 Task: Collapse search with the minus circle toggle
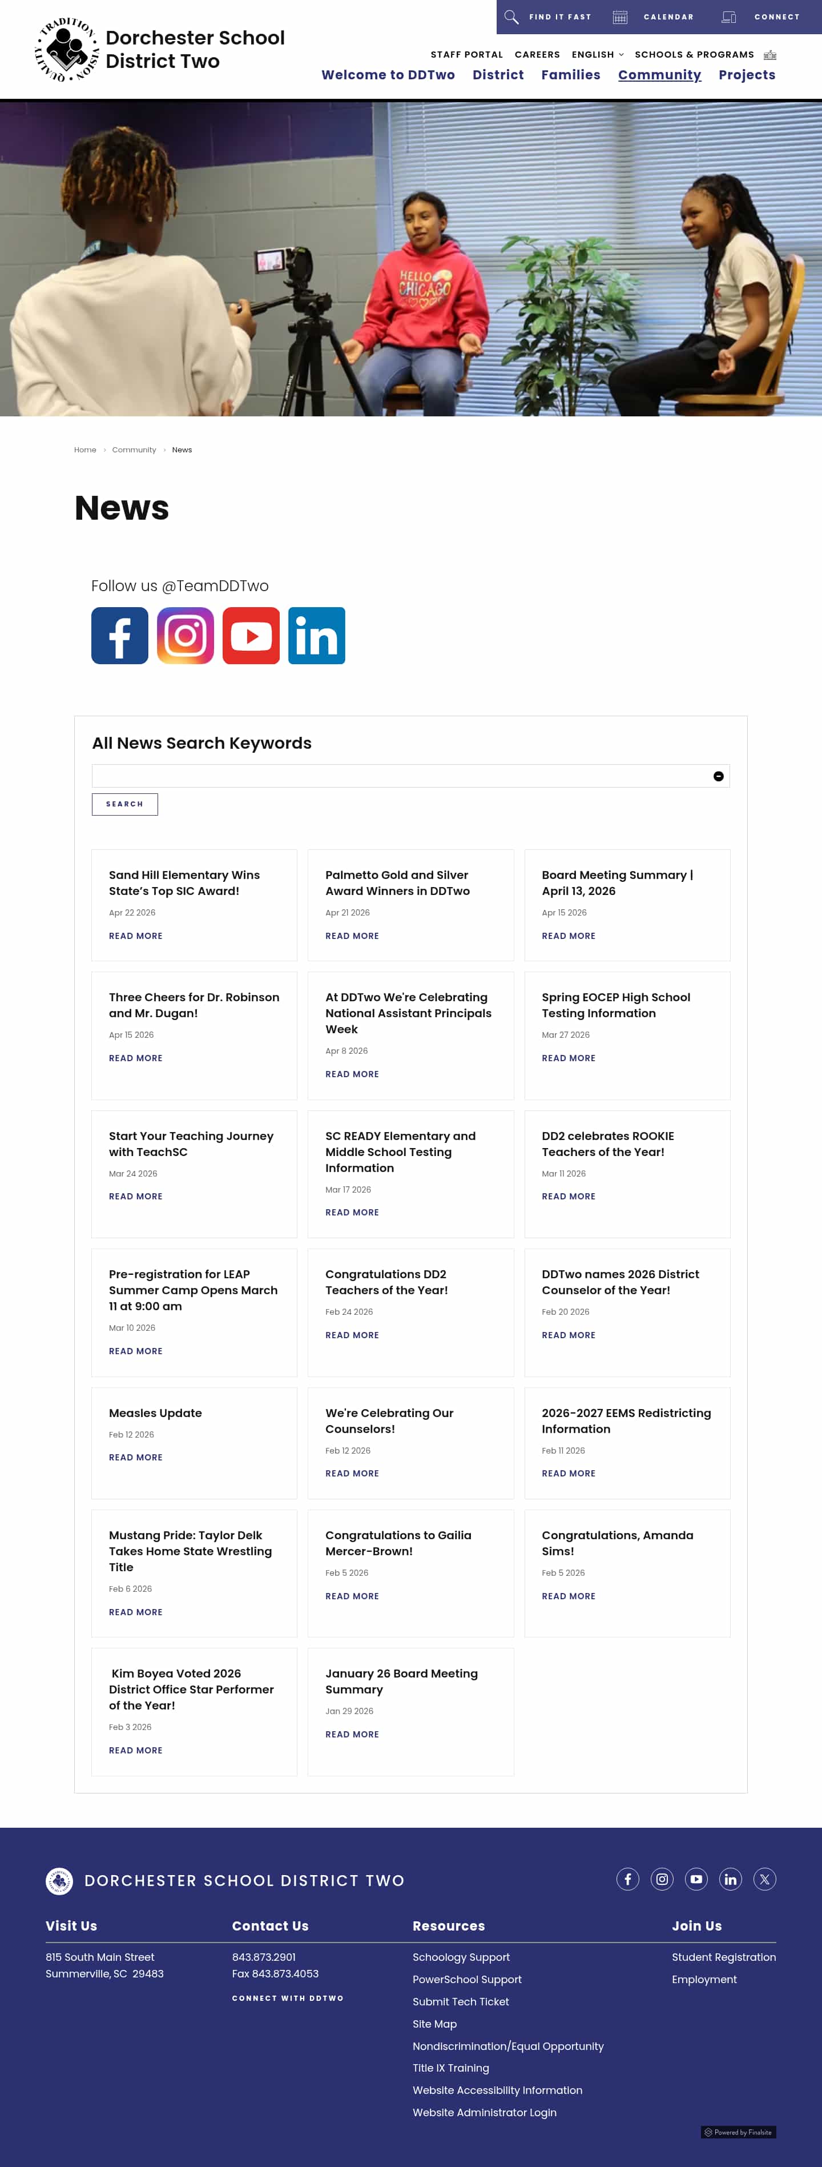tap(718, 776)
